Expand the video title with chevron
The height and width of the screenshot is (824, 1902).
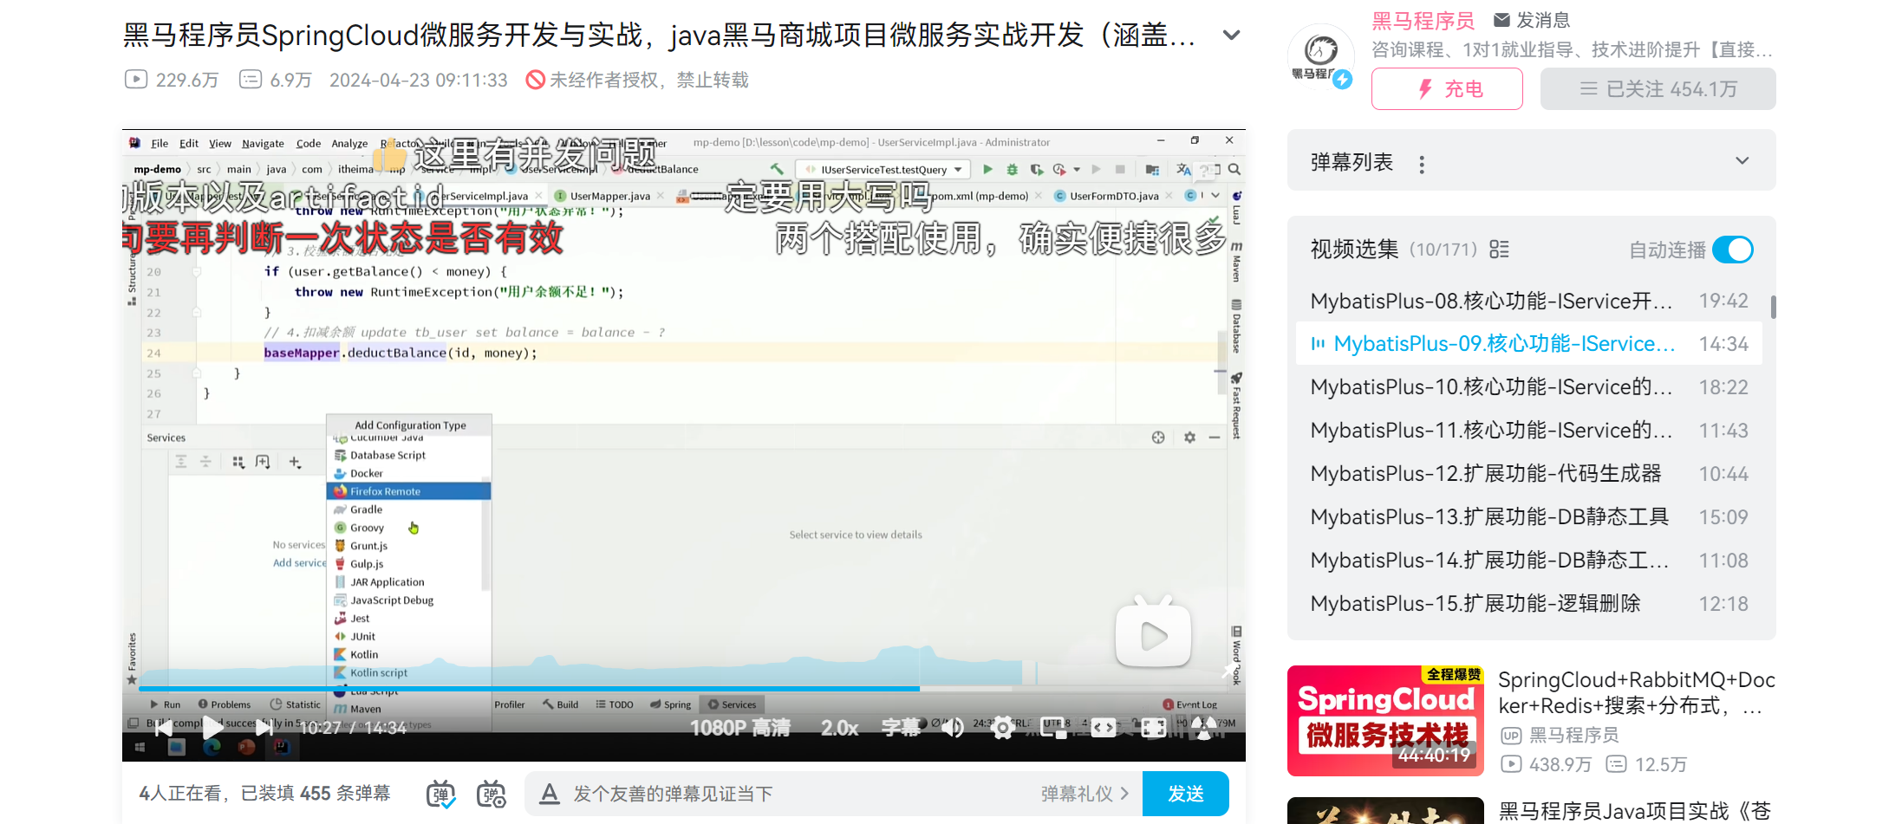(x=1231, y=36)
